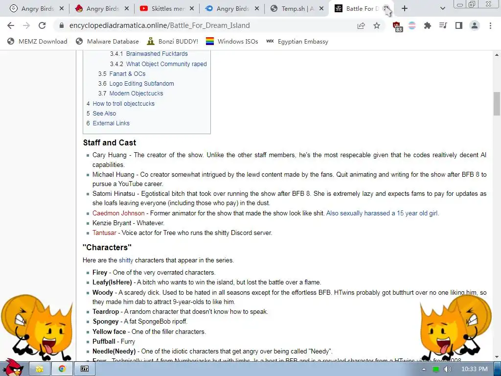Image resolution: width=501 pixels, height=376 pixels.
Task: Open the Caedmon Johnson red link
Action: coord(118,213)
